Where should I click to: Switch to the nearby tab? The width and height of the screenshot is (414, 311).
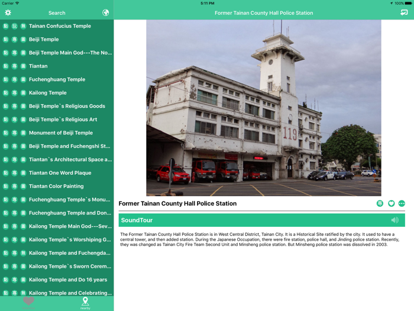(x=85, y=303)
